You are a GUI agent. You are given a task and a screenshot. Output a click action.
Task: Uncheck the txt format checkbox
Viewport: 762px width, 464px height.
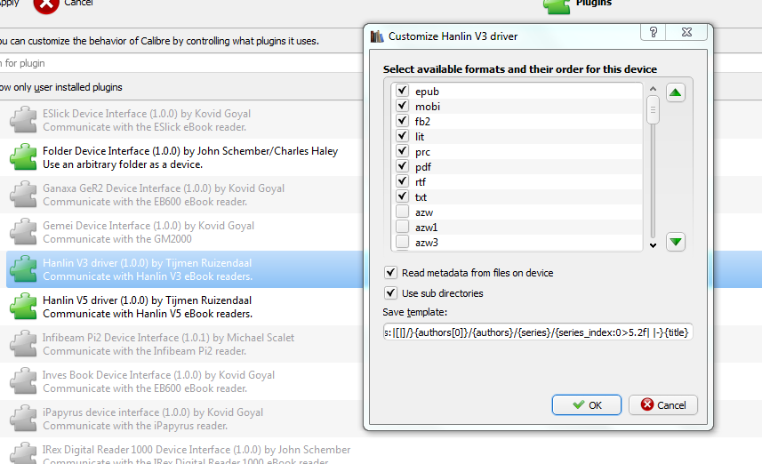click(x=402, y=196)
